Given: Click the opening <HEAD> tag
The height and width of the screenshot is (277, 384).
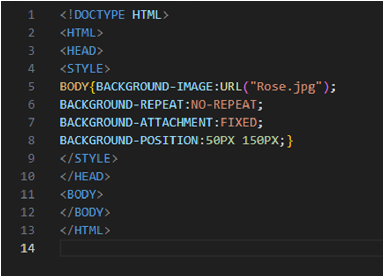Looking at the screenshot, I should [82, 51].
